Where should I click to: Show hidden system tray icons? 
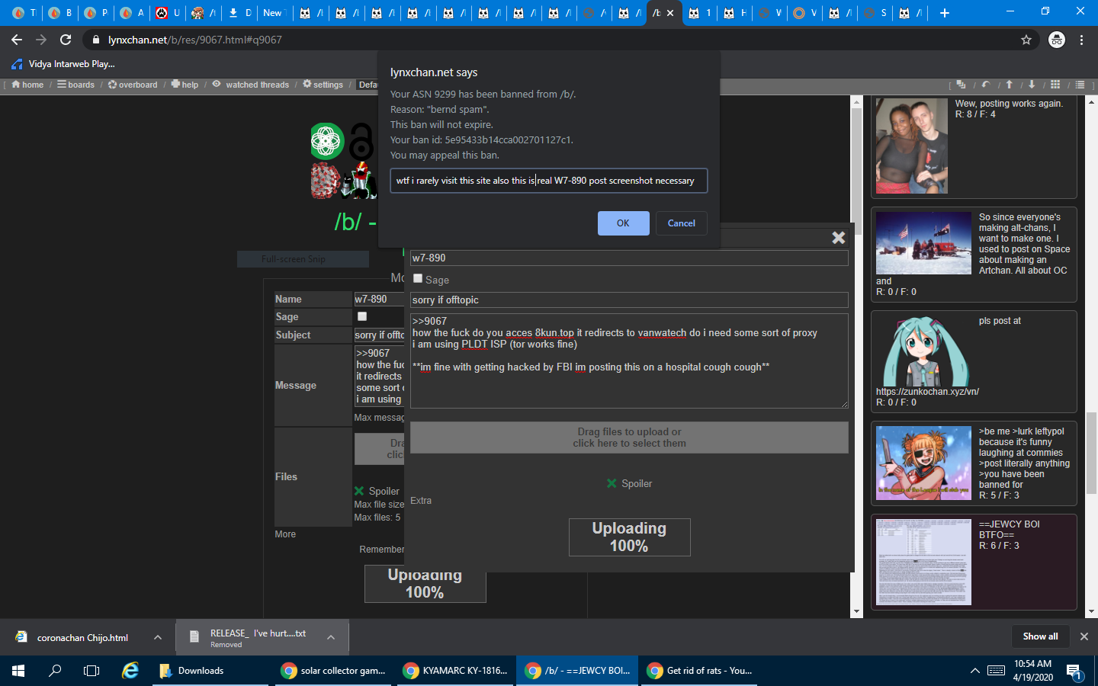(975, 671)
